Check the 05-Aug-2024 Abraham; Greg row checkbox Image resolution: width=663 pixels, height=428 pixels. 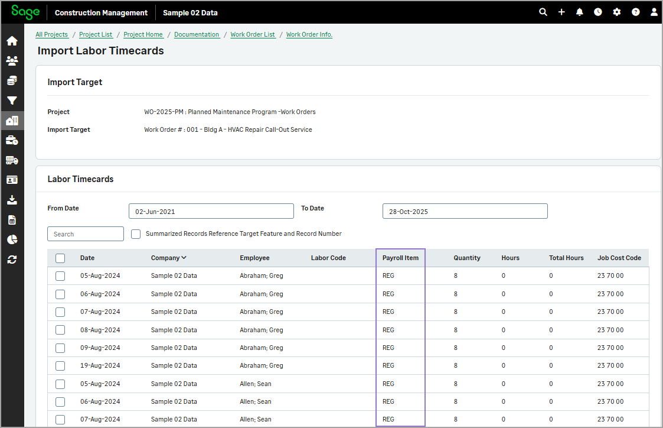click(60, 276)
